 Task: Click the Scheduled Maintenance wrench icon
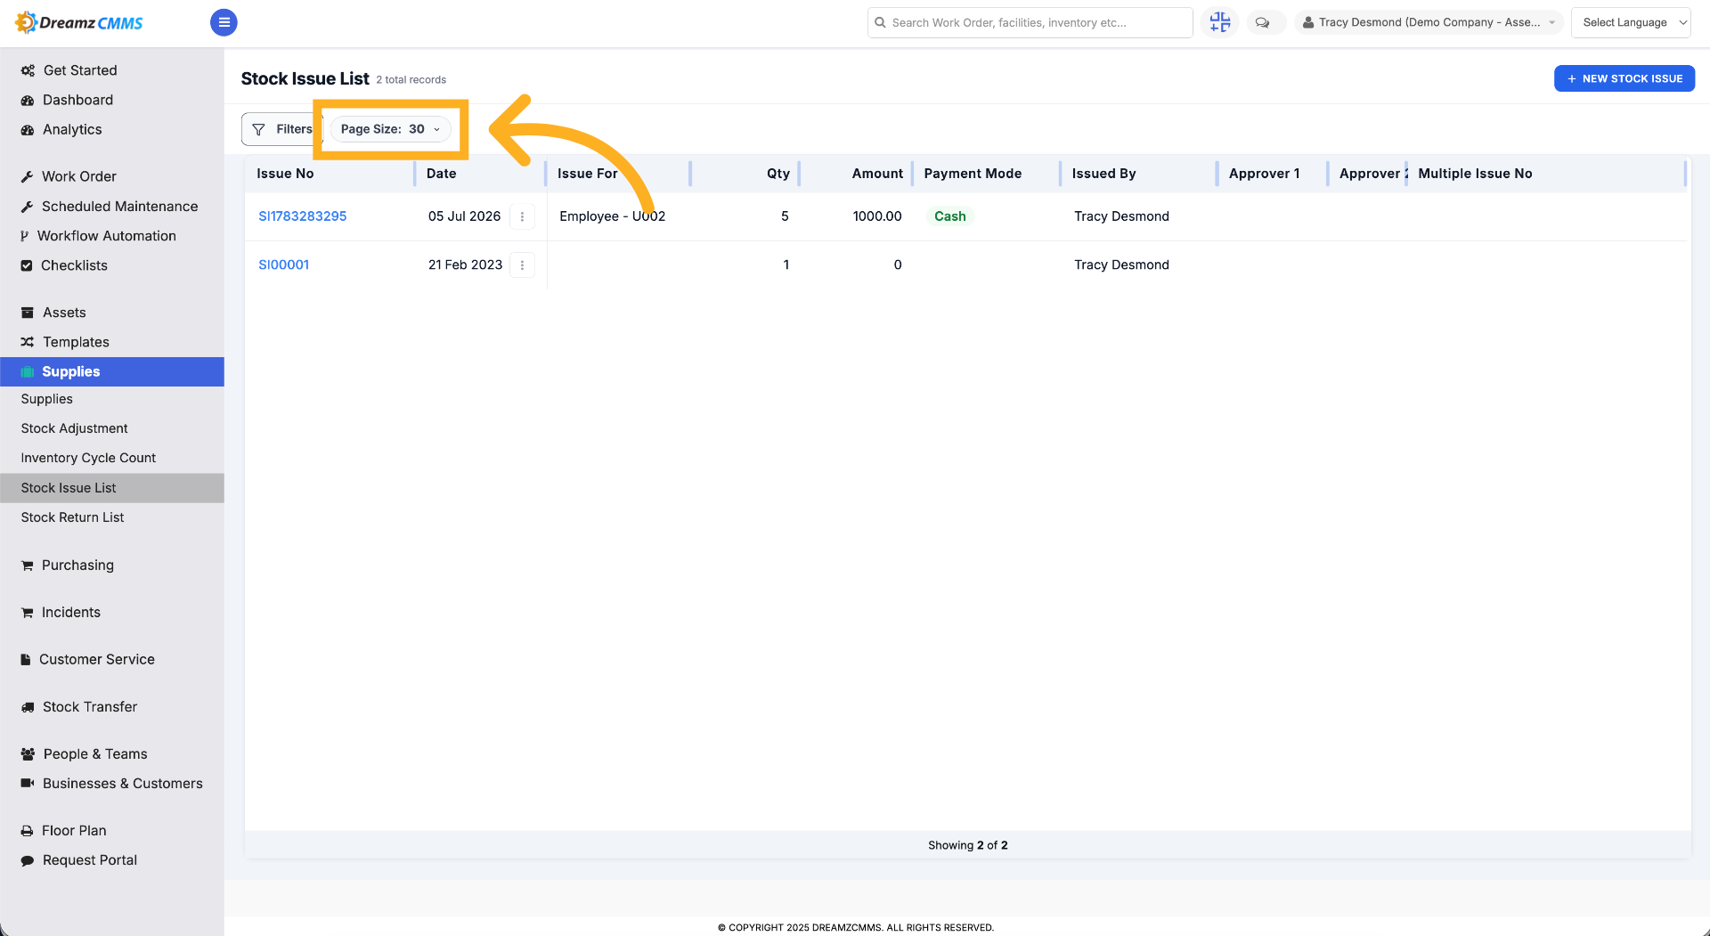click(27, 207)
